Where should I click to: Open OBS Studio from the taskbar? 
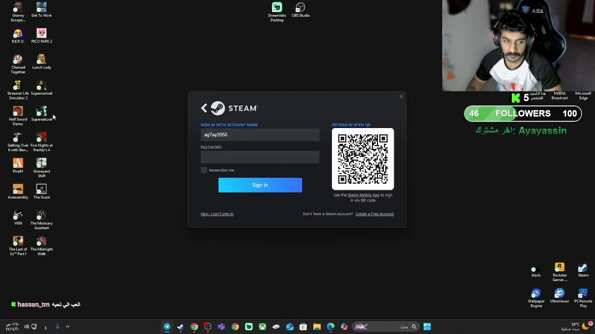pyautogui.click(x=208, y=327)
